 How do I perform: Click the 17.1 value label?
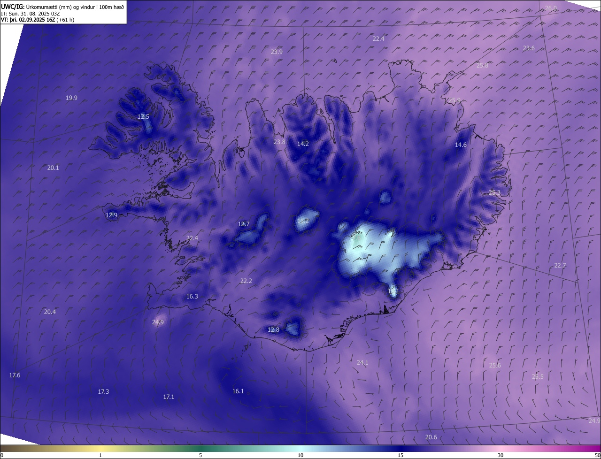click(169, 397)
